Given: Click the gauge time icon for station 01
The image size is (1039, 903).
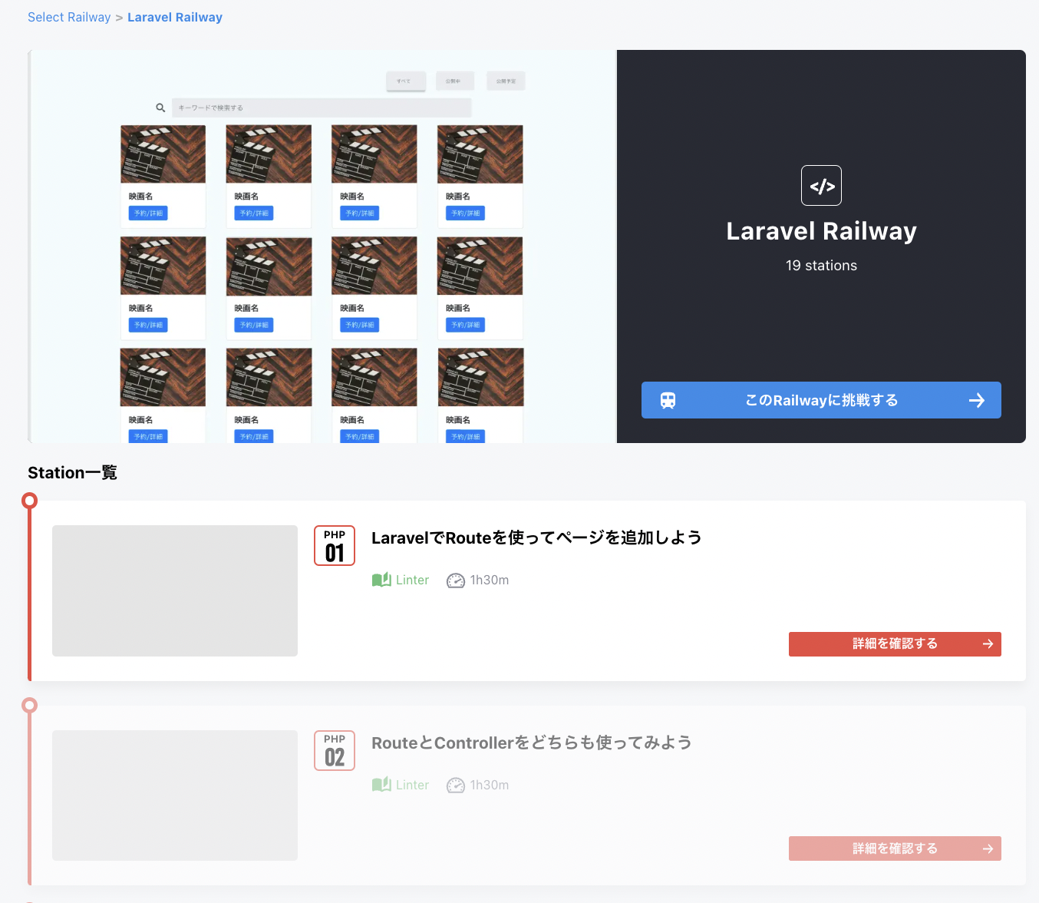Looking at the screenshot, I should [456, 580].
